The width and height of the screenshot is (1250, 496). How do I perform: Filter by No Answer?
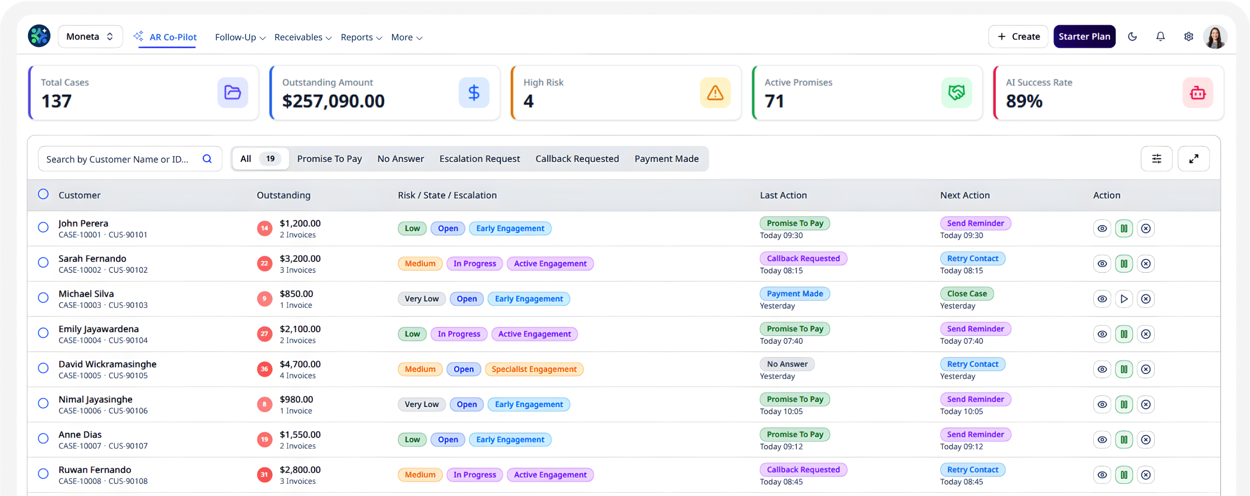click(400, 159)
